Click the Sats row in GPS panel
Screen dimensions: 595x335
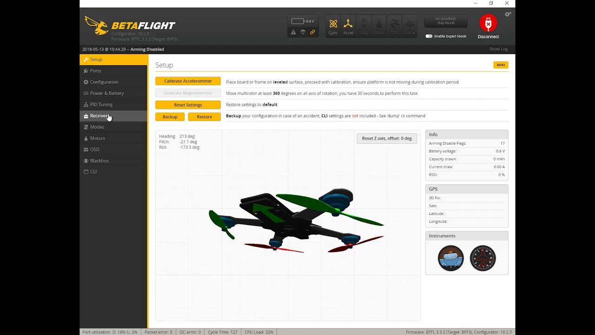pyautogui.click(x=467, y=206)
